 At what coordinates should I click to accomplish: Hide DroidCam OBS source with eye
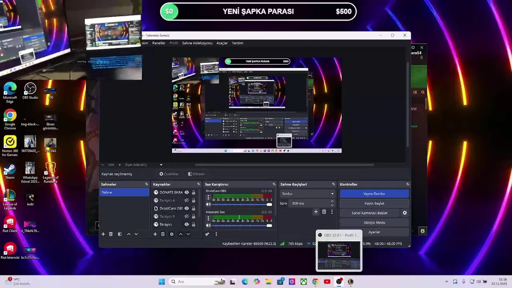point(186,208)
